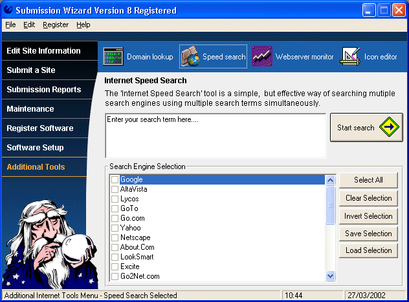Enable the Lycos checkbox

[x=115, y=199]
